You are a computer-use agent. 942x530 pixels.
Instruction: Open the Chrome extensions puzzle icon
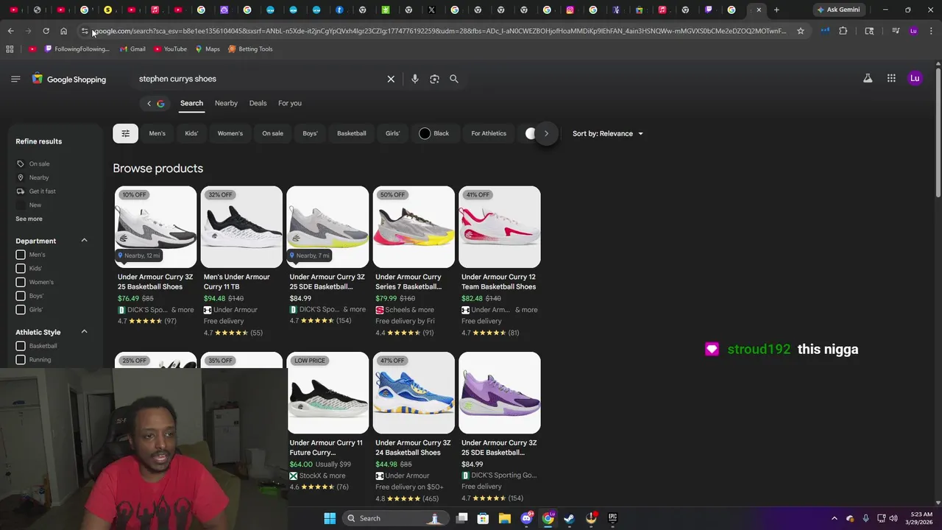point(843,31)
